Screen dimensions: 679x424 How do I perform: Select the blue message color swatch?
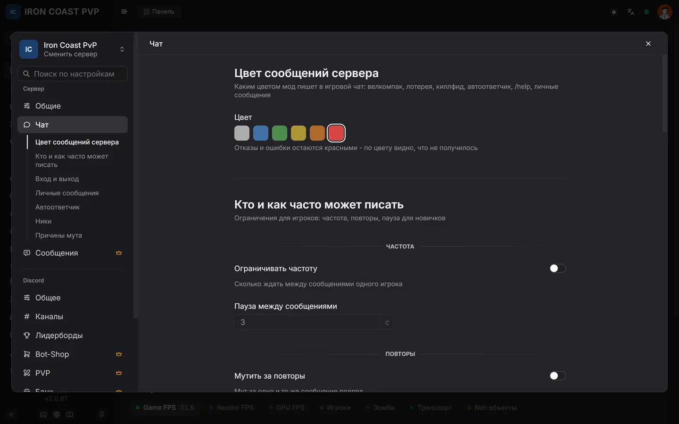[261, 133]
